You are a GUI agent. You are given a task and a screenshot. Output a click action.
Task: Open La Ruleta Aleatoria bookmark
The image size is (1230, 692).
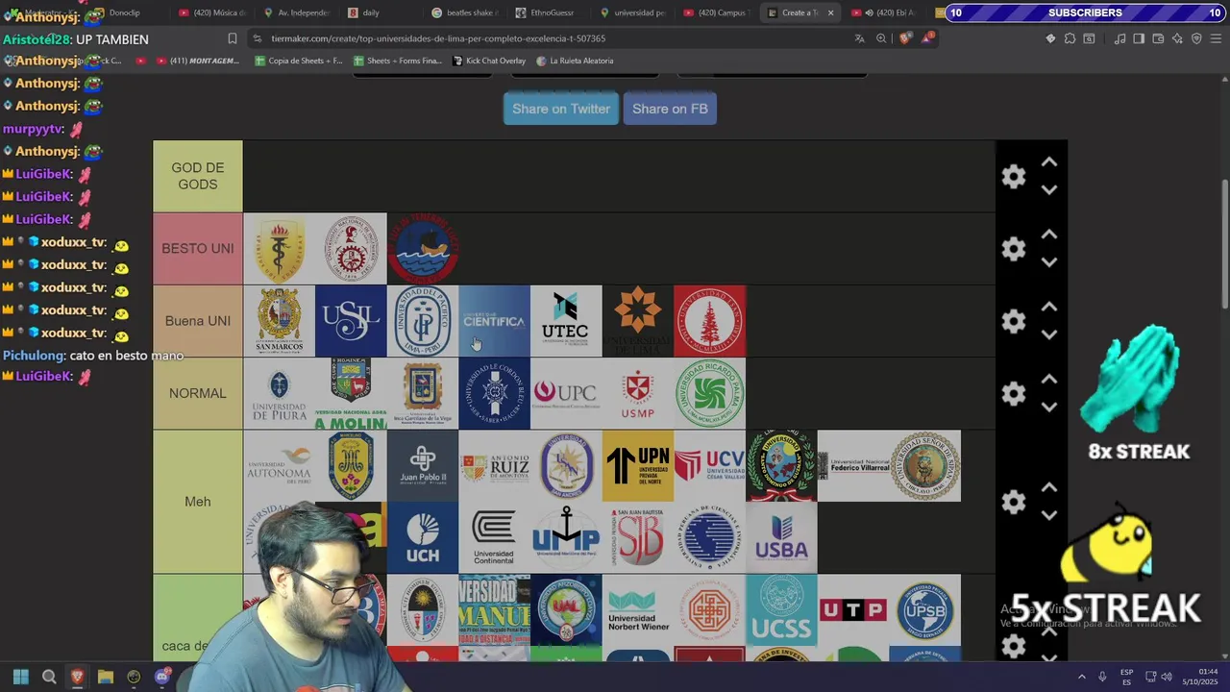pyautogui.click(x=575, y=61)
